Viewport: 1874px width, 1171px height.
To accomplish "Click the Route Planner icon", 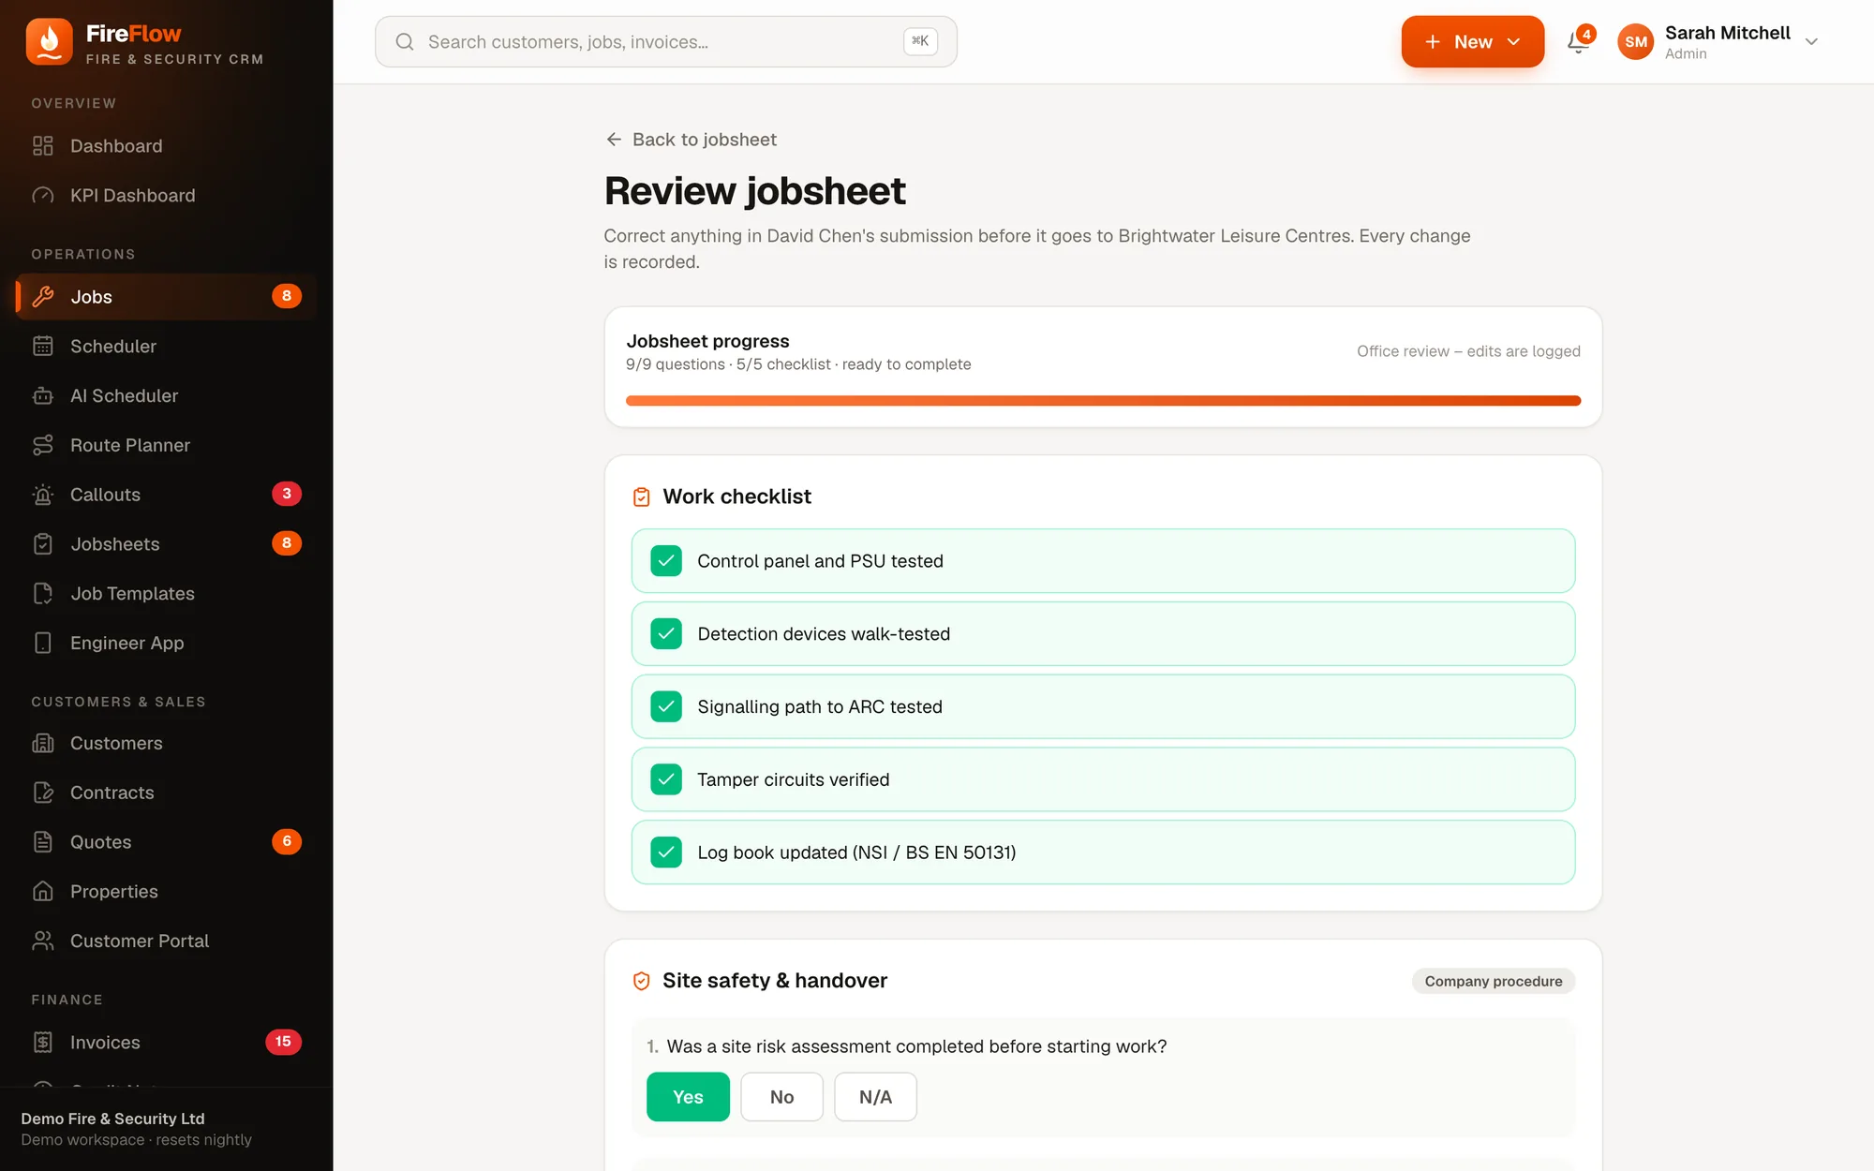I will pos(43,446).
